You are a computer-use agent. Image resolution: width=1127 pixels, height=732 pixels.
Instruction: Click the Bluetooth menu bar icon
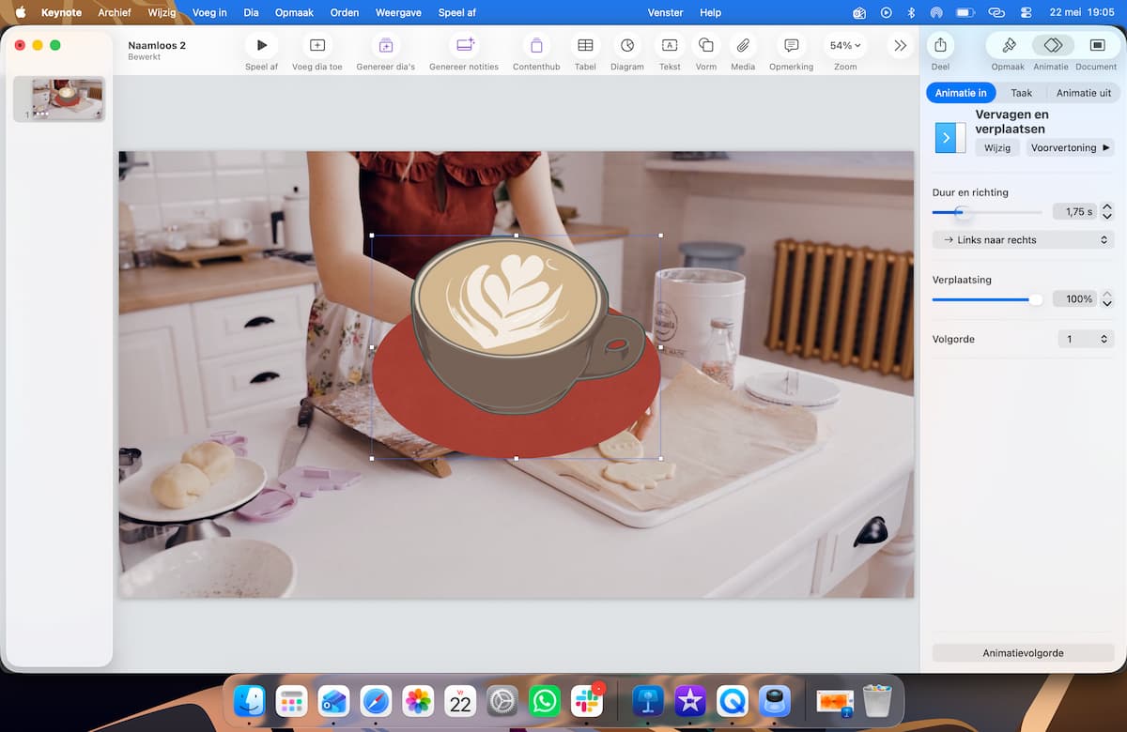click(910, 12)
